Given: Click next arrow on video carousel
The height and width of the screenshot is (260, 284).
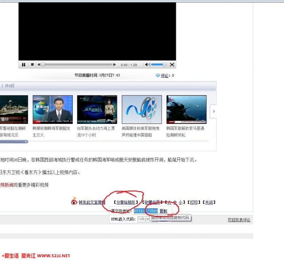Looking at the screenshot, I should tap(214, 111).
